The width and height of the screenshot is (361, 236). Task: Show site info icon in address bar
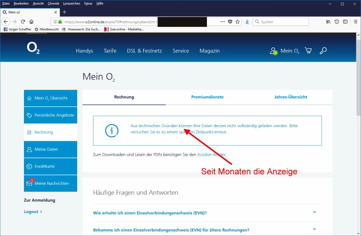(55, 22)
